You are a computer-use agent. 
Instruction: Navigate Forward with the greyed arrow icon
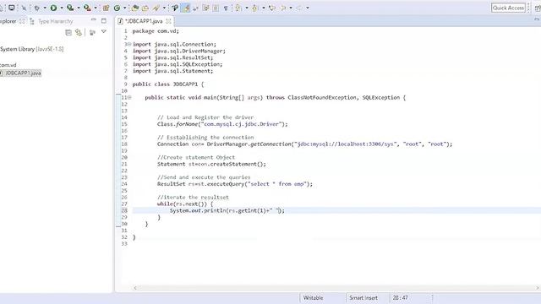pos(299,8)
